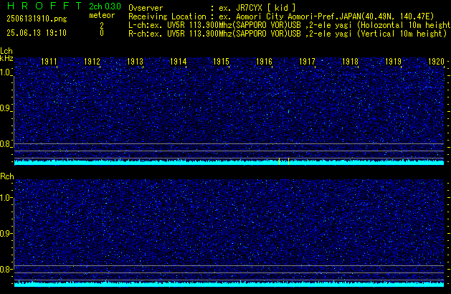The height and width of the screenshot is (294, 451).
Task: Click the Ovserver line with JR7CYX callsign
Action: (x=212, y=8)
